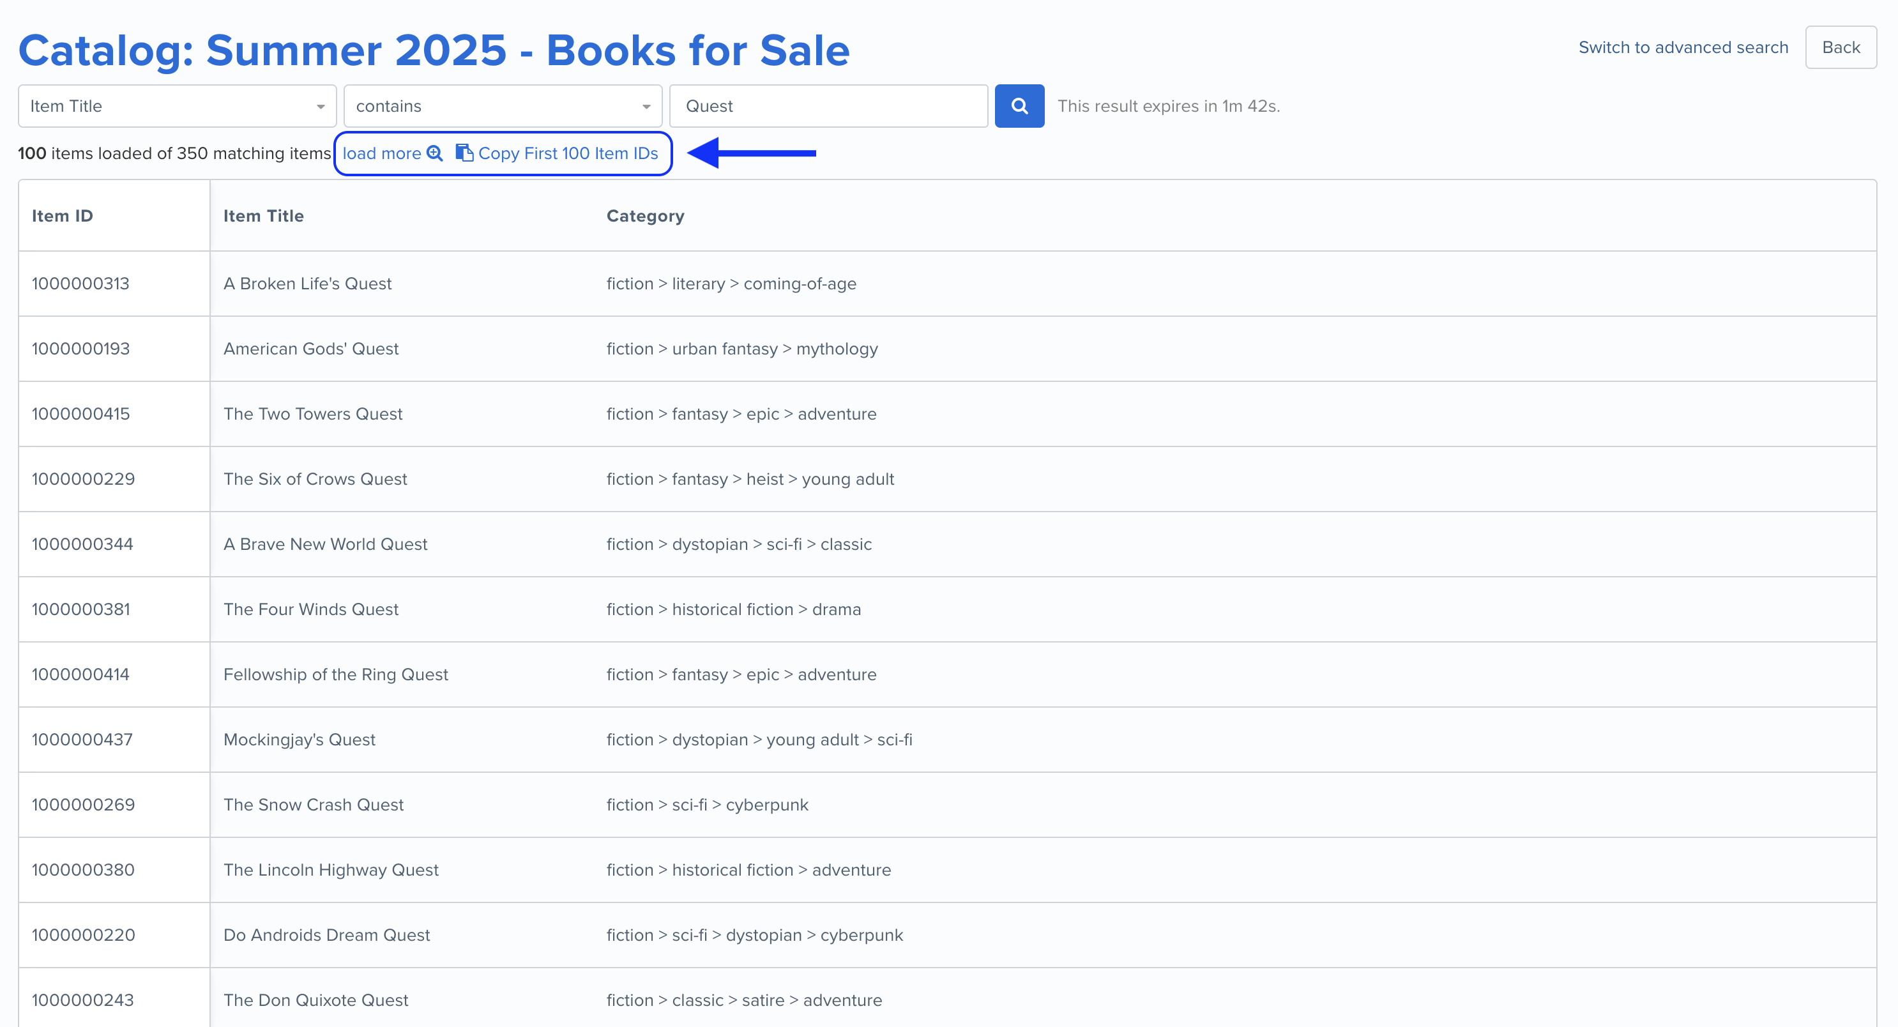1898x1027 pixels.
Task: Click Mockingjay's Quest title
Action: point(300,740)
